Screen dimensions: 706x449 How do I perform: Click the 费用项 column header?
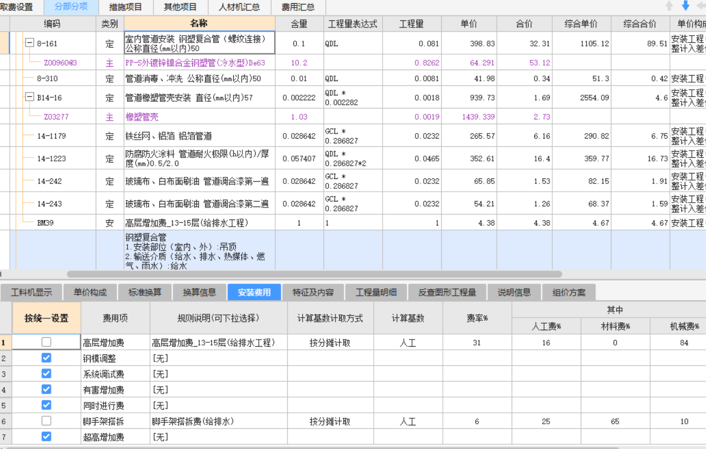pyautogui.click(x=115, y=318)
